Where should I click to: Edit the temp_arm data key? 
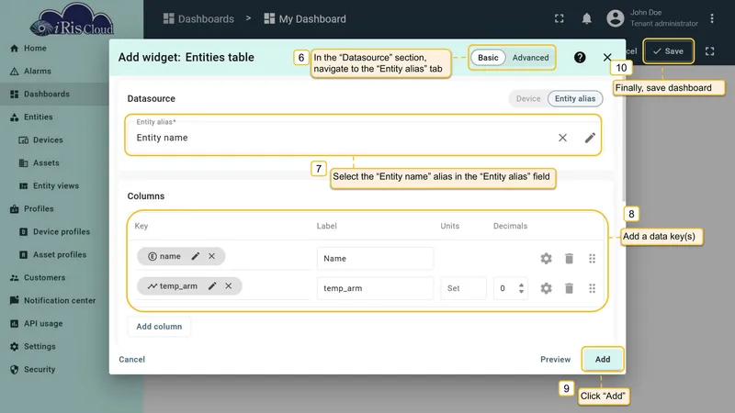pyautogui.click(x=212, y=286)
